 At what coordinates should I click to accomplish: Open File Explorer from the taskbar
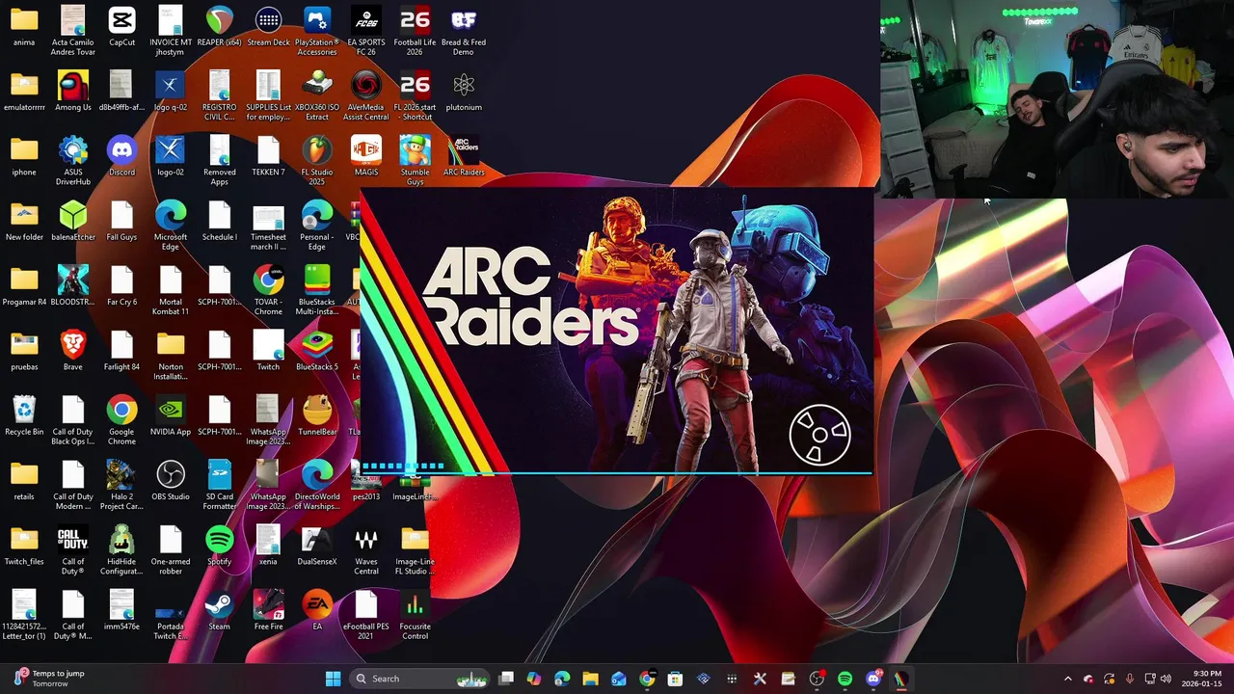(x=590, y=679)
